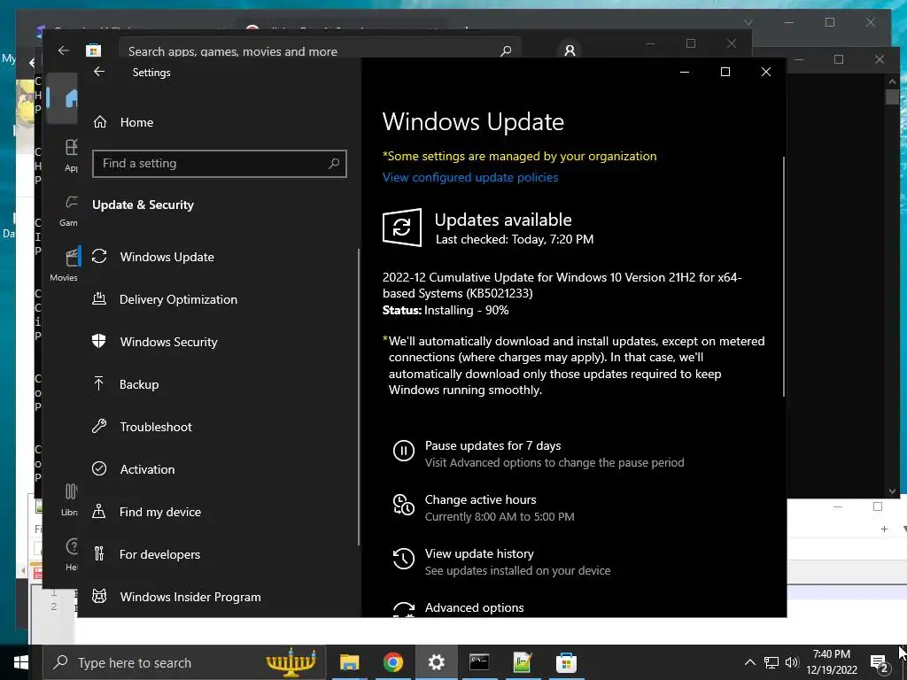Click Settings gear on taskbar

pos(436,662)
